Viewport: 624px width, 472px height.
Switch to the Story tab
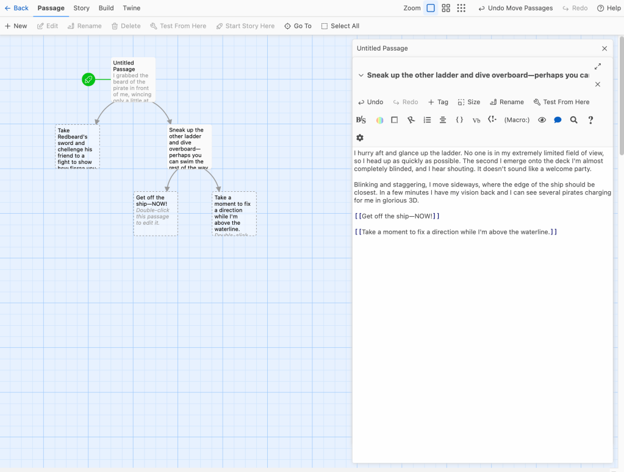point(81,8)
